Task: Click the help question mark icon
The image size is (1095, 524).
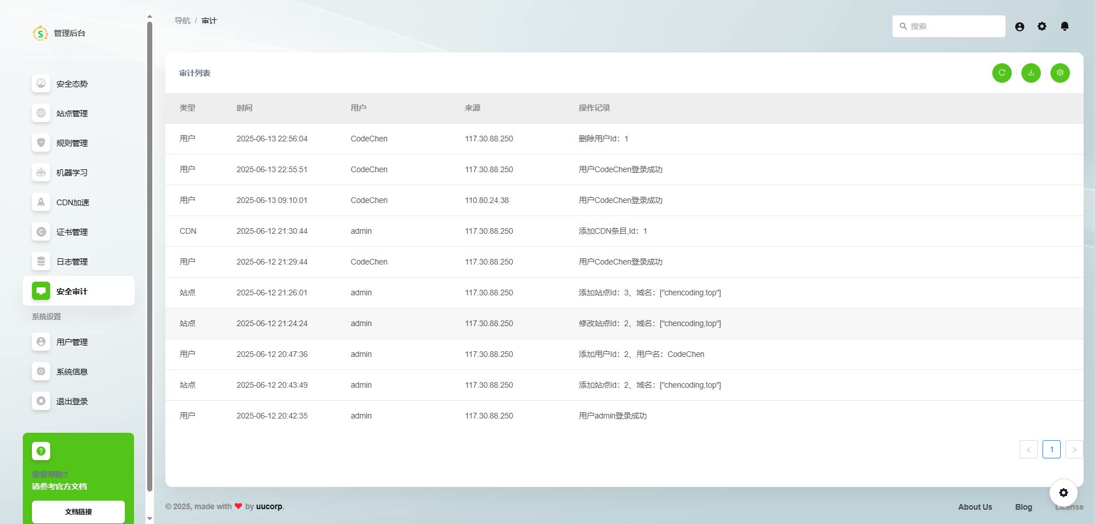Action: pos(41,451)
